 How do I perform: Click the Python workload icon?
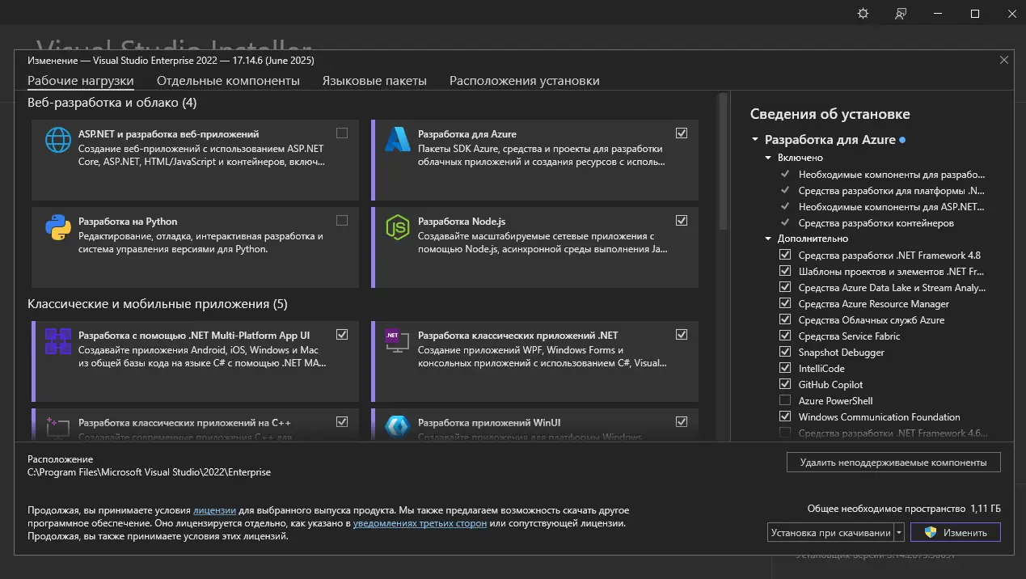[58, 227]
